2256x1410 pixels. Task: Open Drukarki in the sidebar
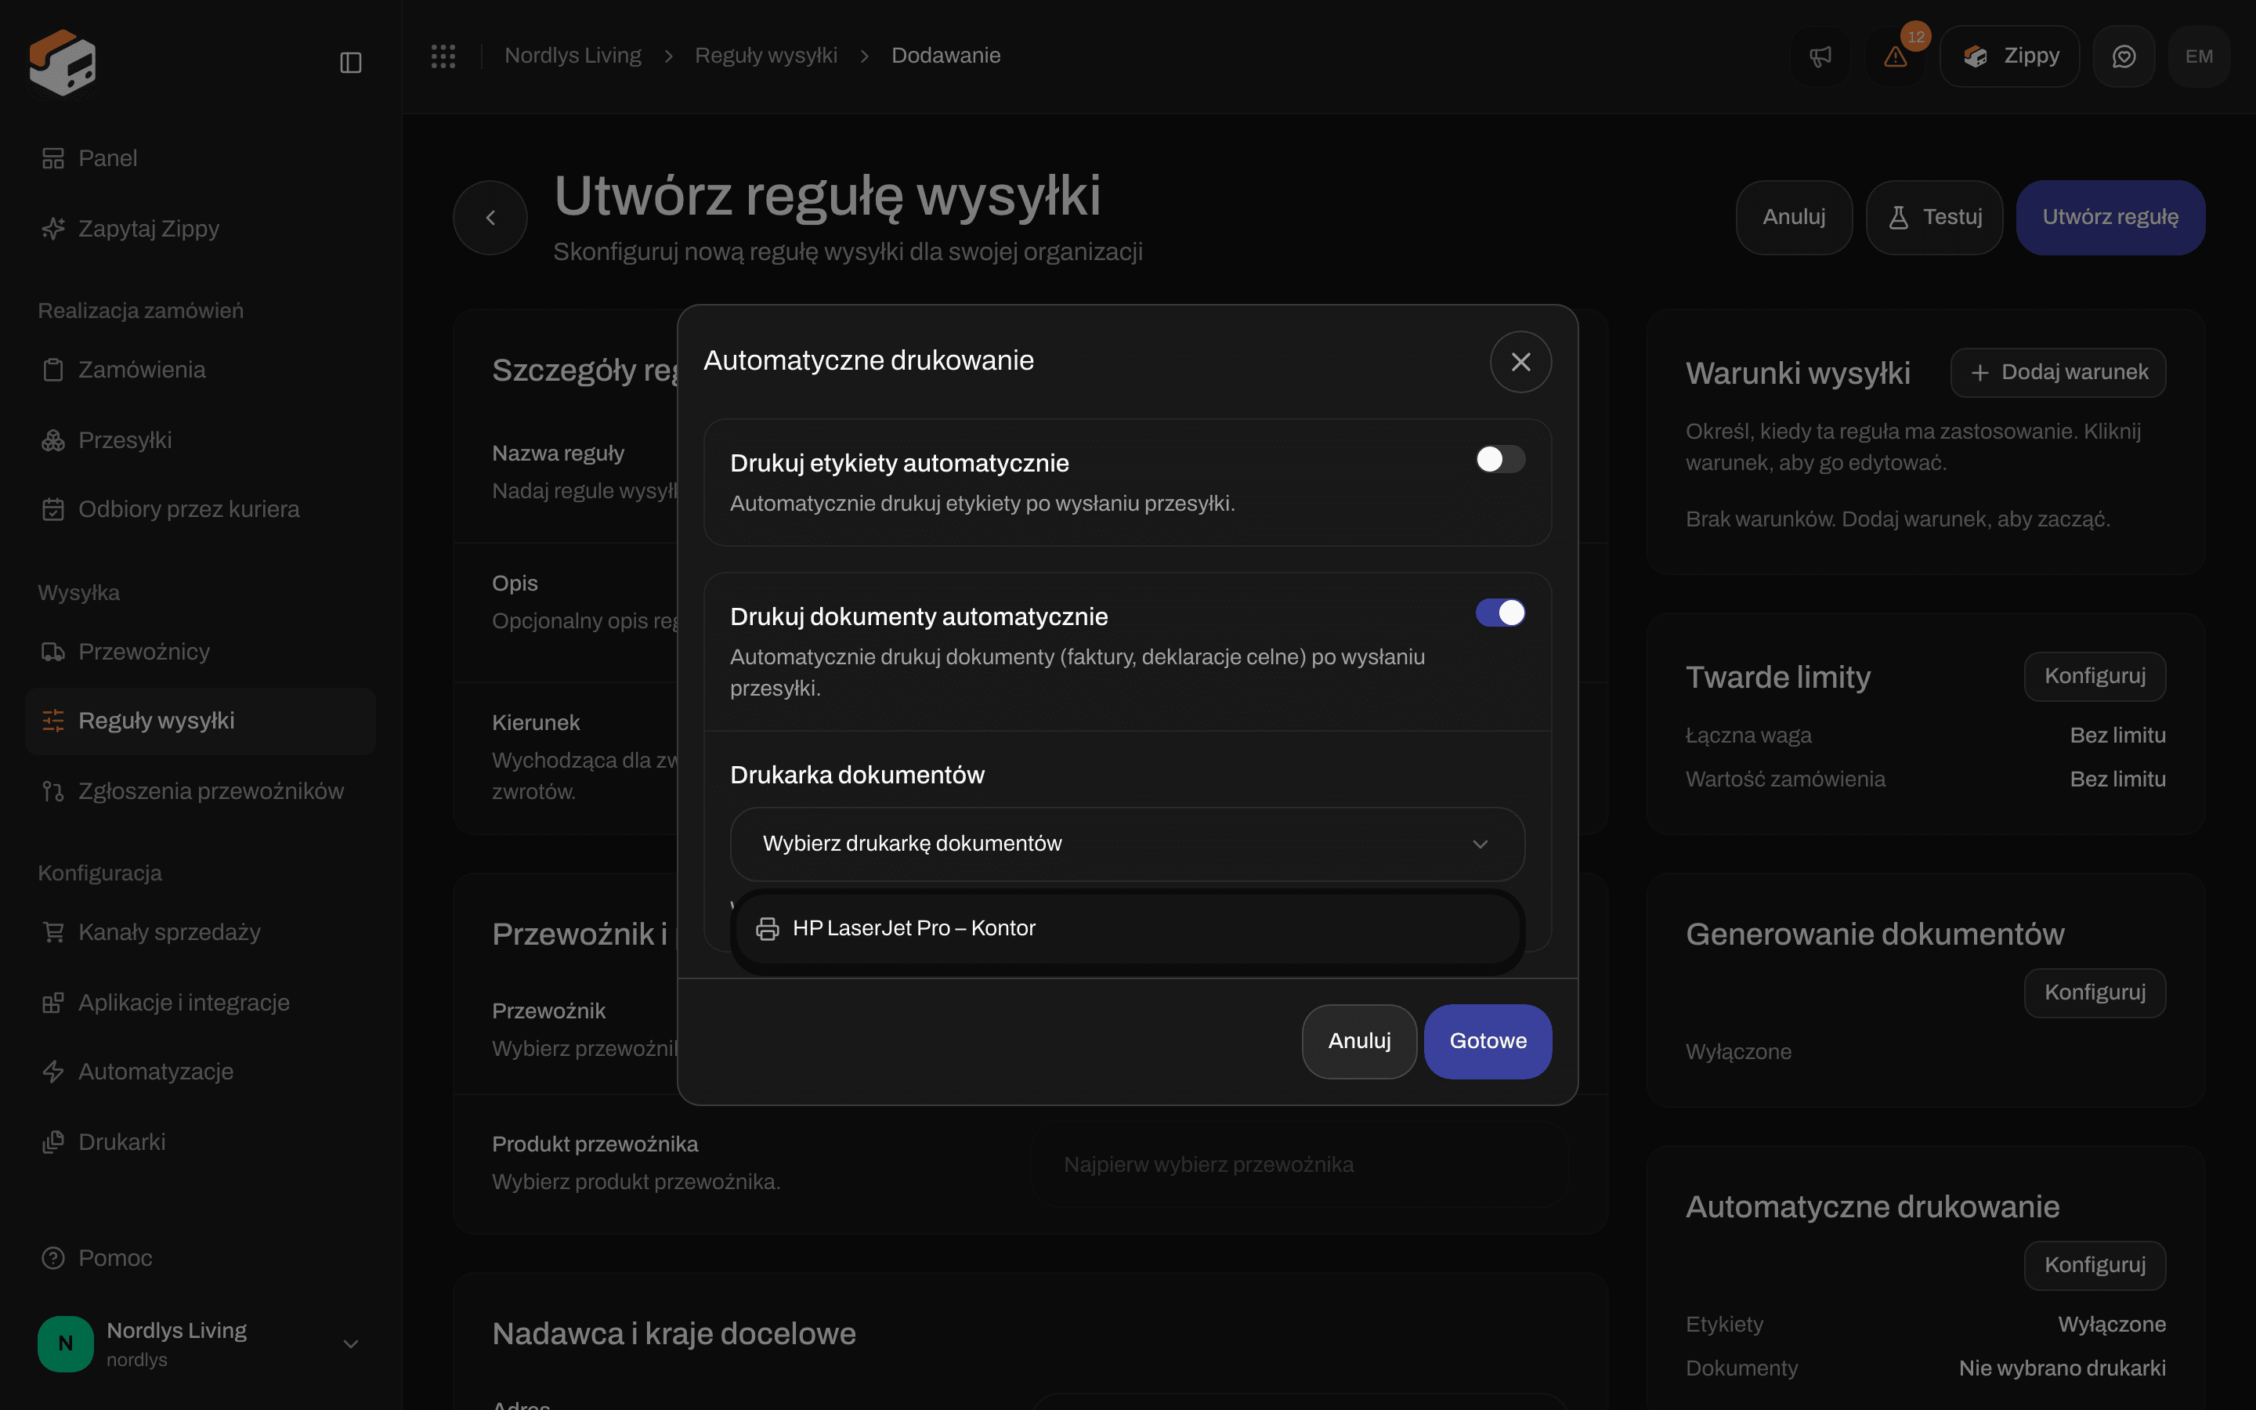[201, 1142]
